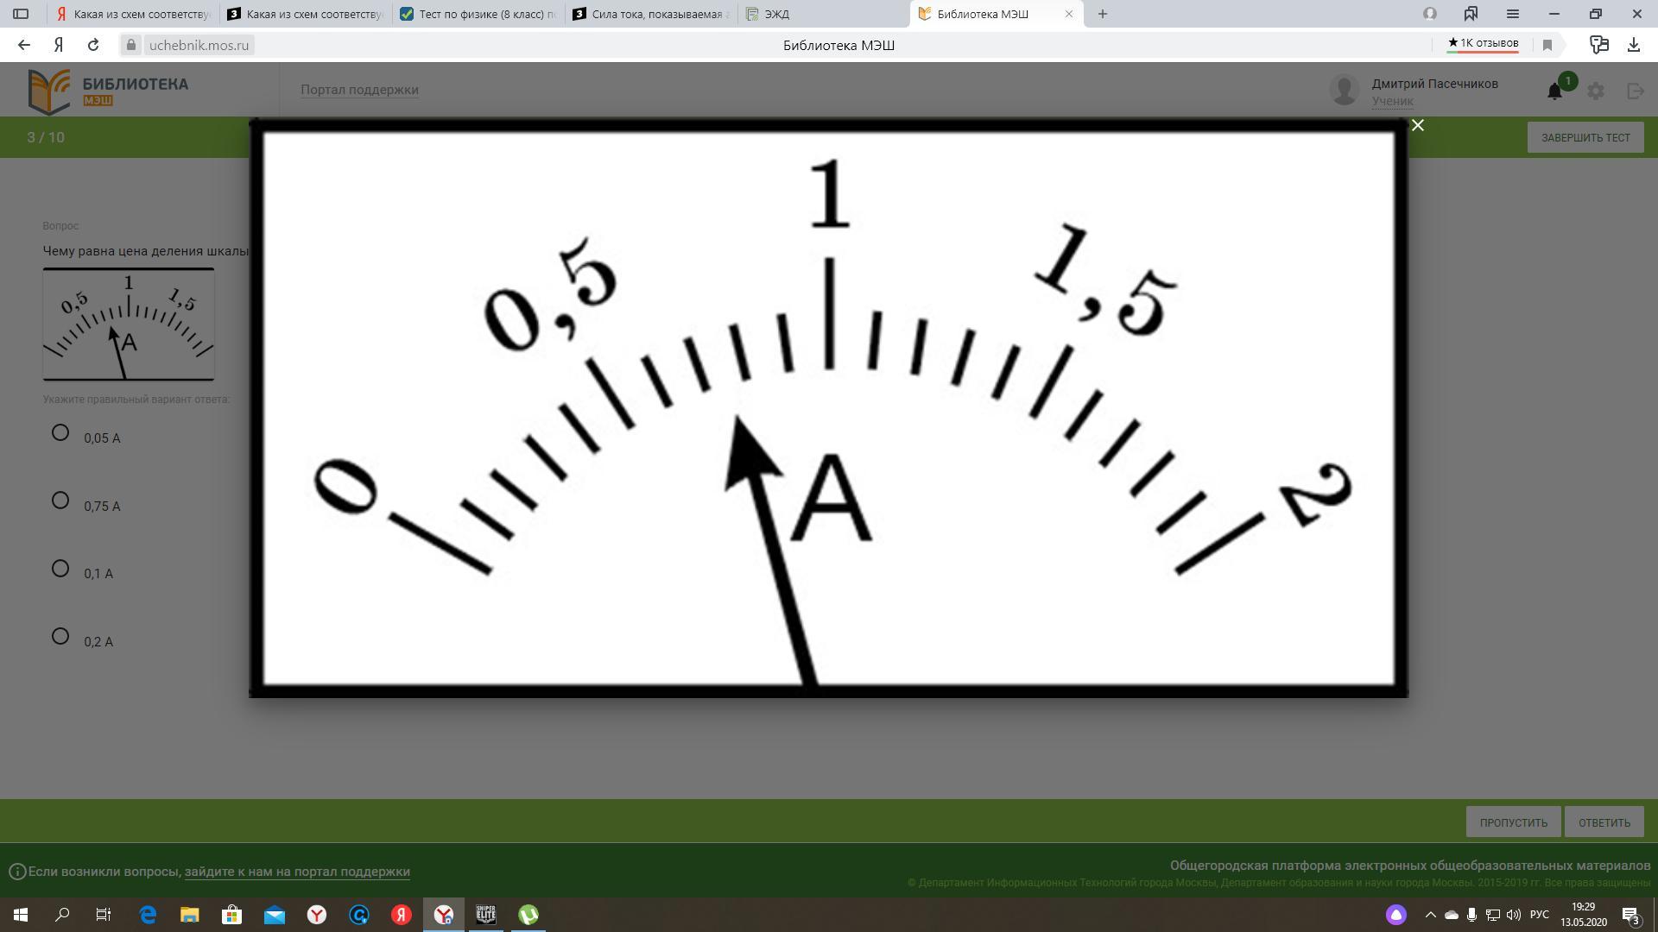Choose the 0,1 A radio button
The height and width of the screenshot is (932, 1658).
click(60, 569)
